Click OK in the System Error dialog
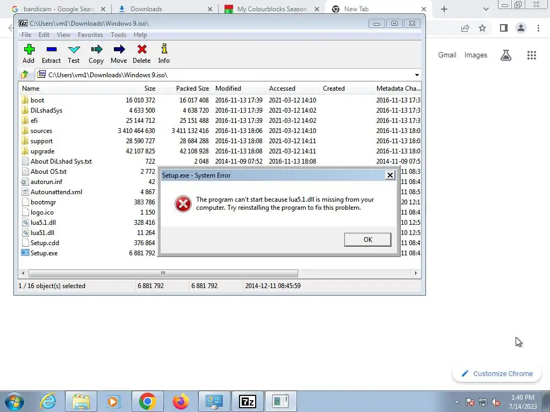 pyautogui.click(x=367, y=240)
